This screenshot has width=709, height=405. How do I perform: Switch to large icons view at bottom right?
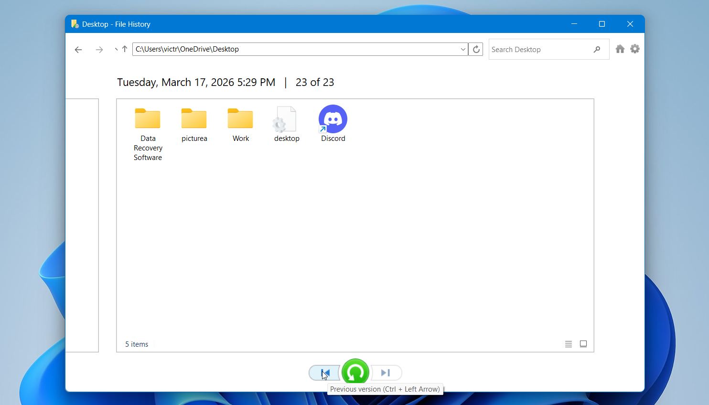pos(583,343)
